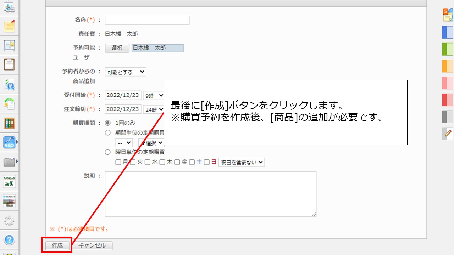Open the gray gear settings icon
The width and height of the screenshot is (454, 255).
9,220
